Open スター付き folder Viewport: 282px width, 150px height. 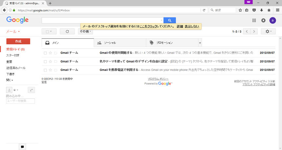(13, 55)
